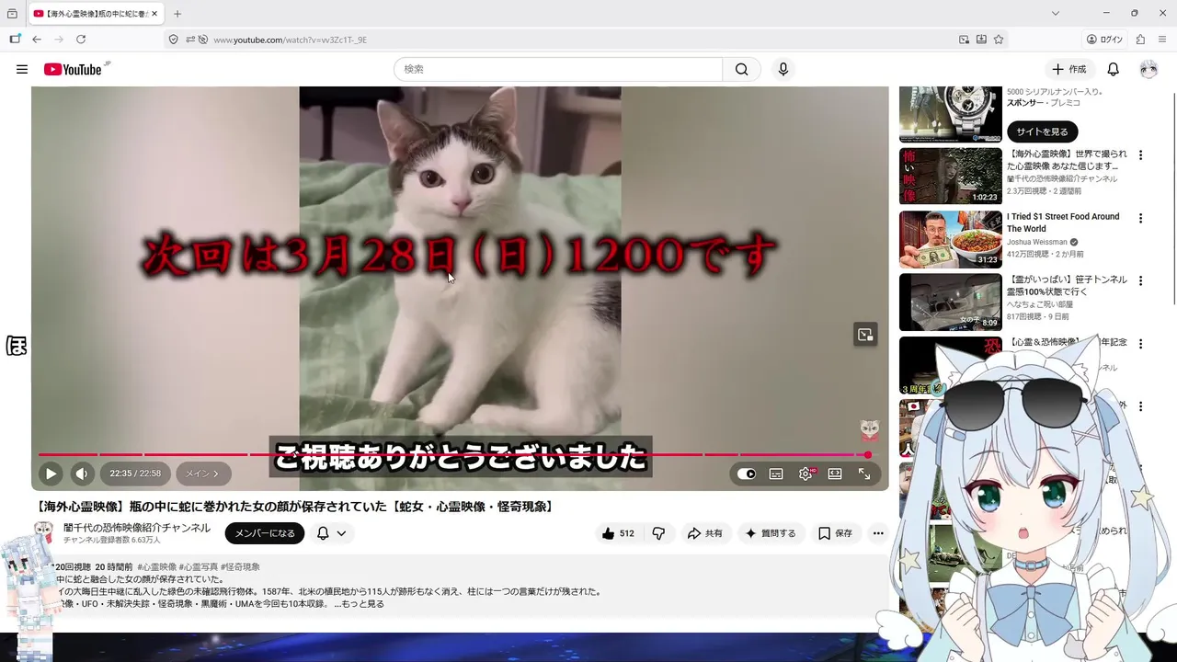The image size is (1177, 662).
Task: Open the 作成 create button
Action: click(1069, 69)
